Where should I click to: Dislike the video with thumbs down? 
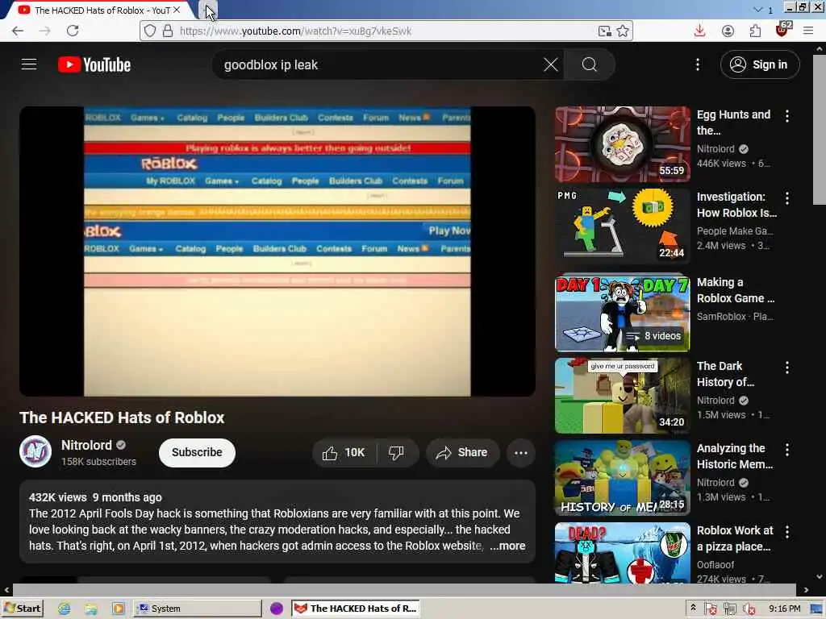click(396, 453)
